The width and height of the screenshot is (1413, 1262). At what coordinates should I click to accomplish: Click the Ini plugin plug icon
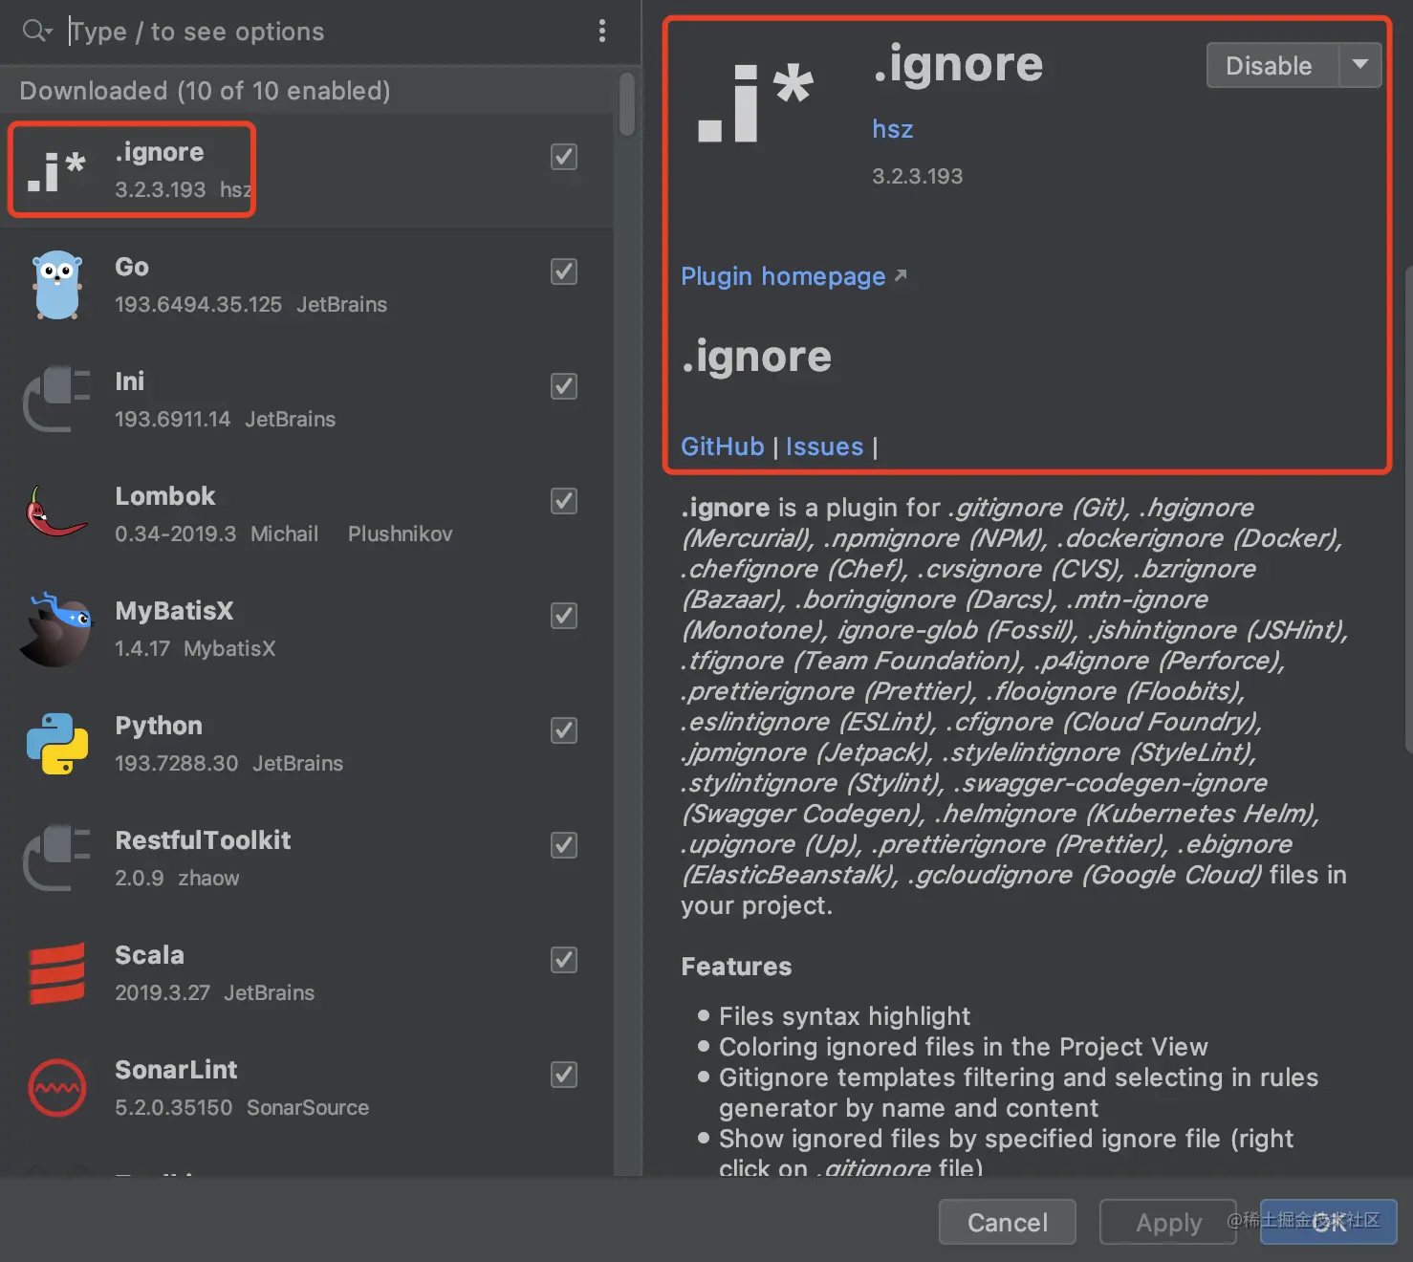click(x=56, y=399)
